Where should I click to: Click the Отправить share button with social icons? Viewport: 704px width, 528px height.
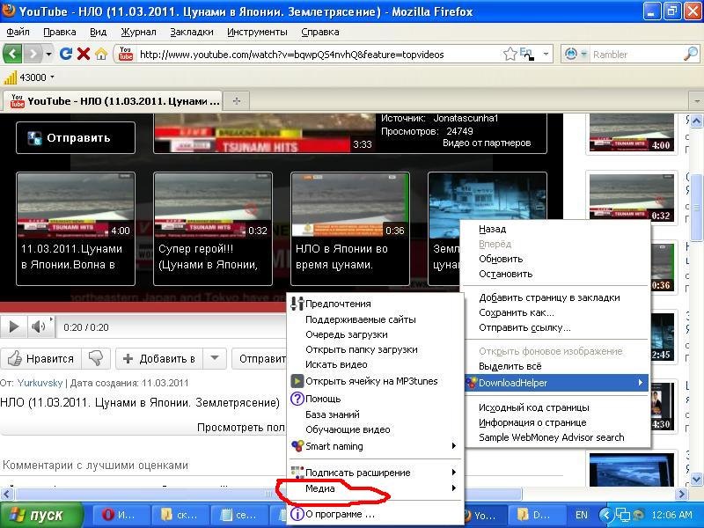tap(76, 138)
